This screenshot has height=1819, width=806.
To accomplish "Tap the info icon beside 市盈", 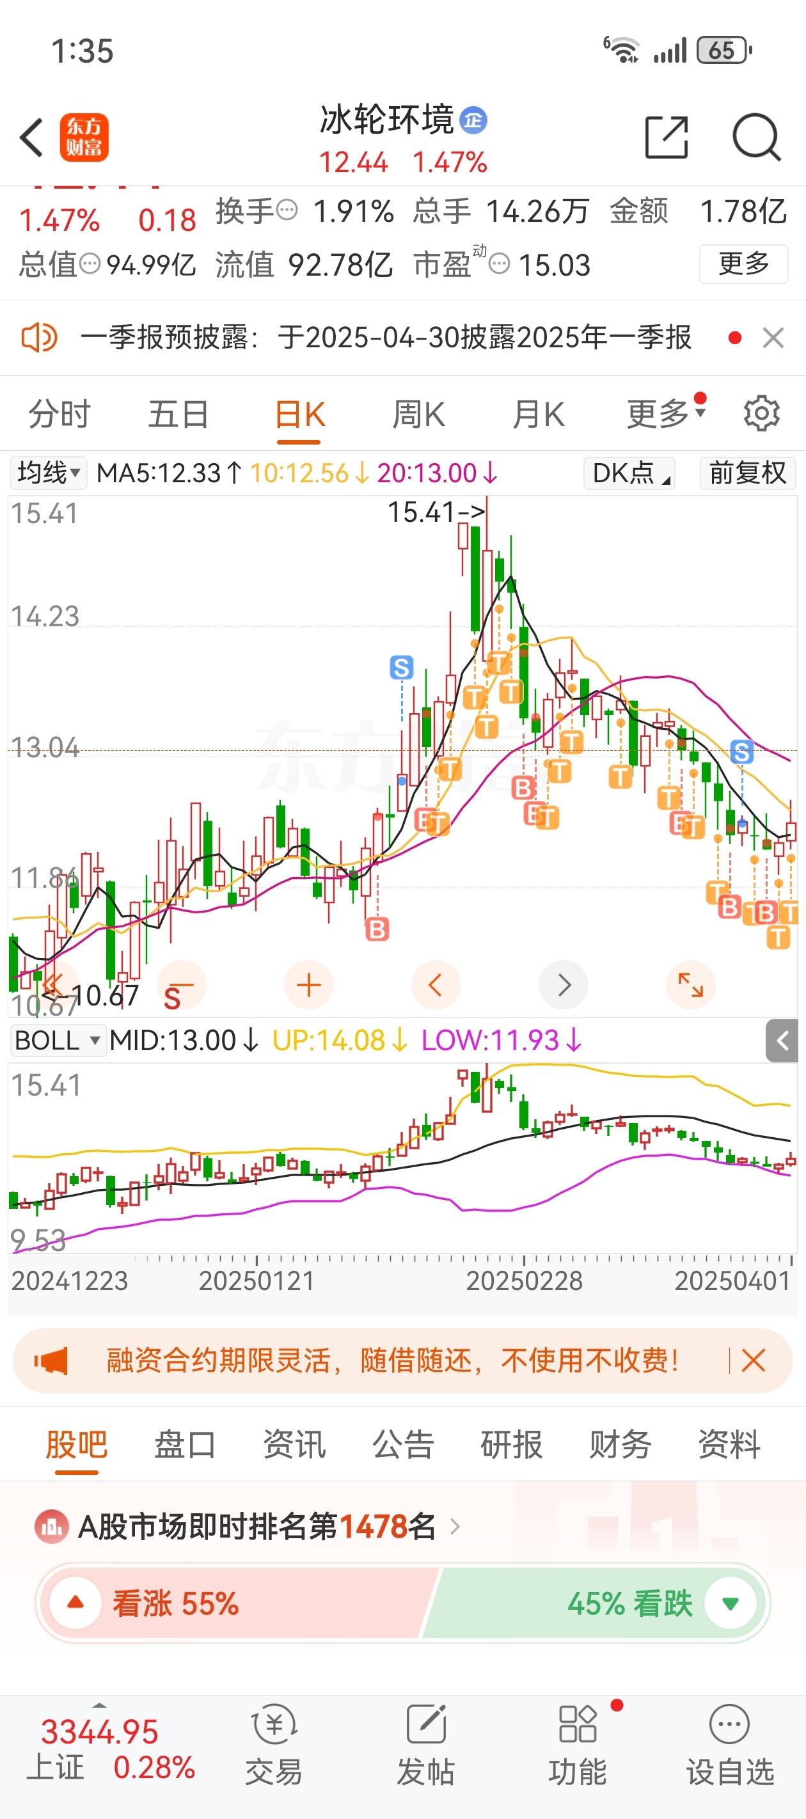I will click(500, 265).
